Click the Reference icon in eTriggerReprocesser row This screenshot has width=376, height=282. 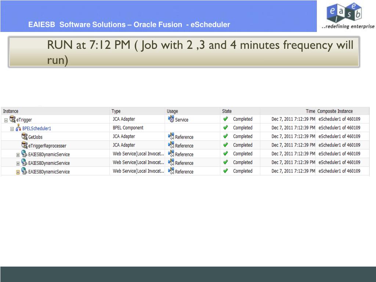point(171,145)
